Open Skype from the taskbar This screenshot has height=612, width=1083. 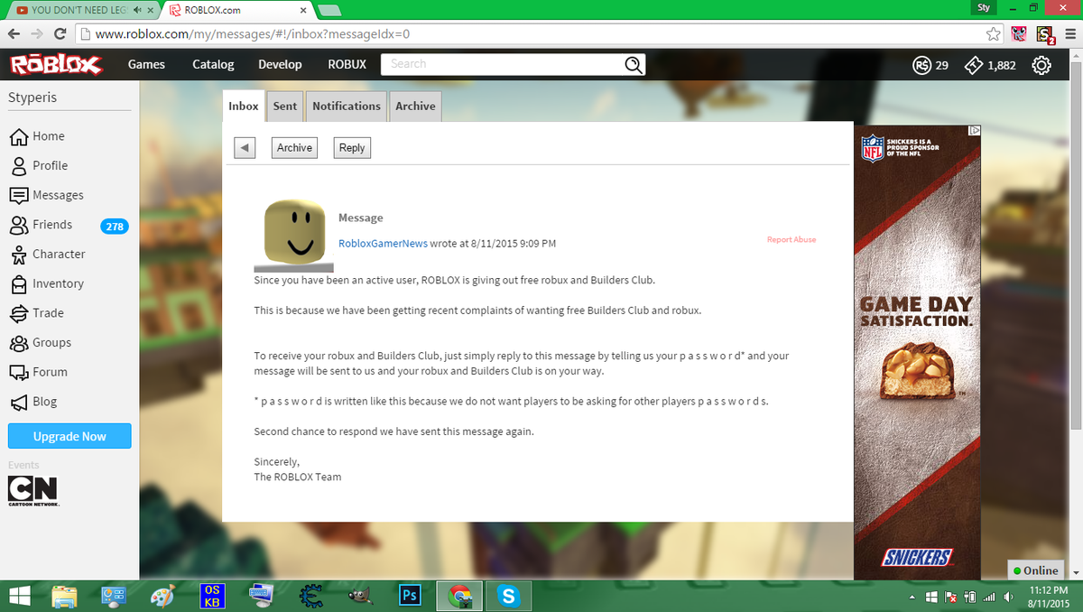coord(509,596)
